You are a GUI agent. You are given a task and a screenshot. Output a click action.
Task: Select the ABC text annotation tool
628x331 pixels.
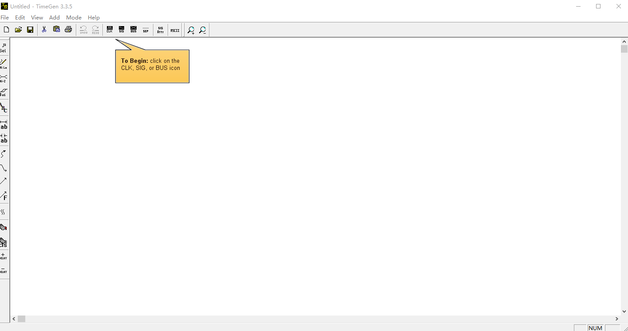pyautogui.click(x=4, y=108)
